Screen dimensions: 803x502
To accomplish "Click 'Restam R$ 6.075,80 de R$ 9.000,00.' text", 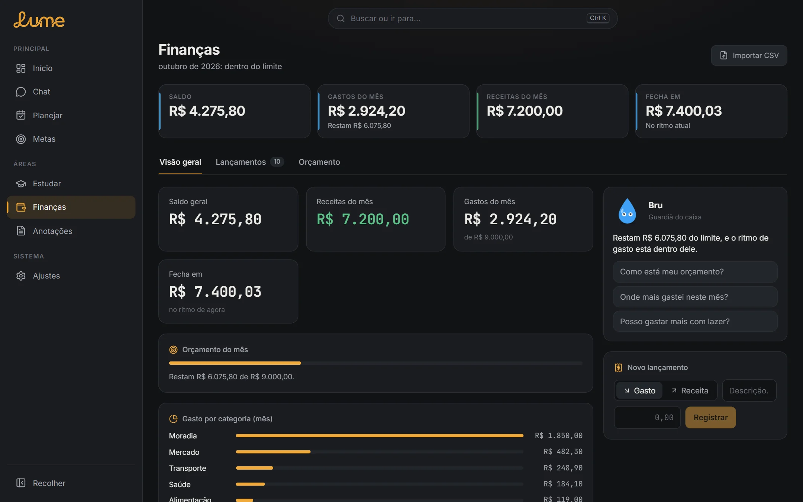I will pos(231,377).
